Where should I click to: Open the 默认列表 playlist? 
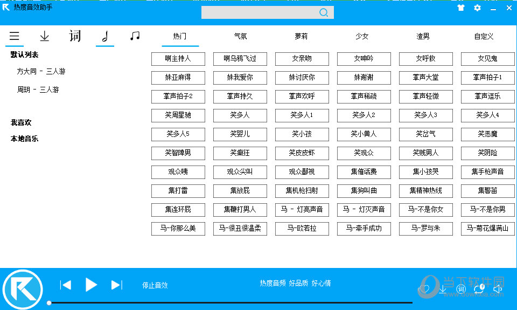tap(24, 55)
